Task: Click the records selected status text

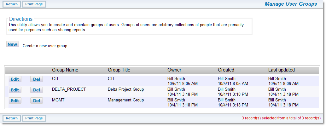Action: (281, 118)
